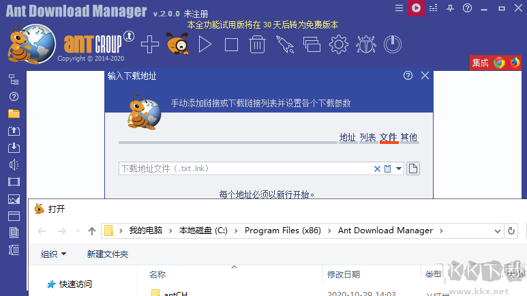Select the audio speaker sidebar category
Image resolution: width=527 pixels, height=296 pixels.
pos(14,165)
